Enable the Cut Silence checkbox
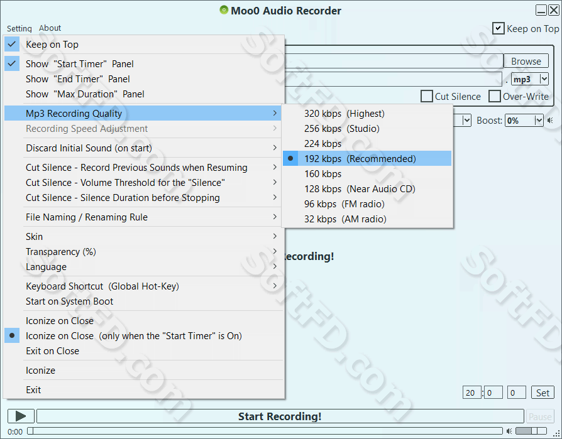 coord(426,96)
